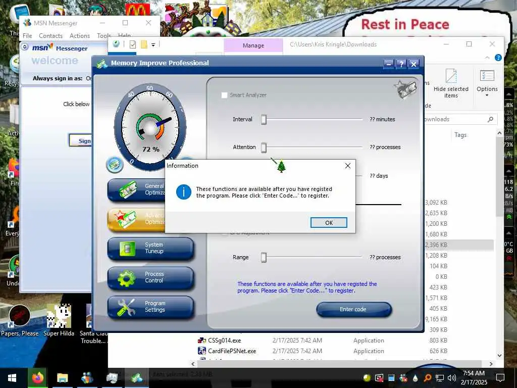Select the CSSg014.exe file
517x388 pixels.
click(224, 341)
